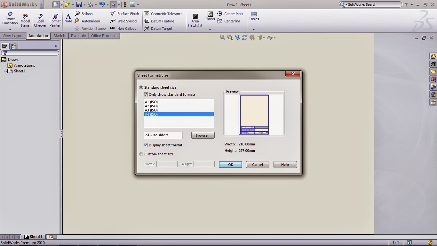
Task: Run the Spell Checker
Action: click(x=40, y=20)
